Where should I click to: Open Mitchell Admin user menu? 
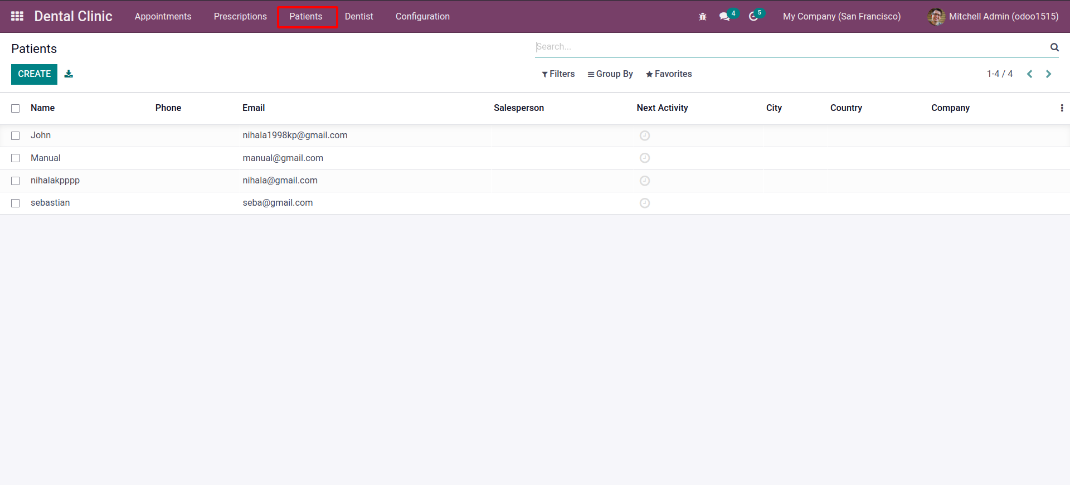click(993, 17)
